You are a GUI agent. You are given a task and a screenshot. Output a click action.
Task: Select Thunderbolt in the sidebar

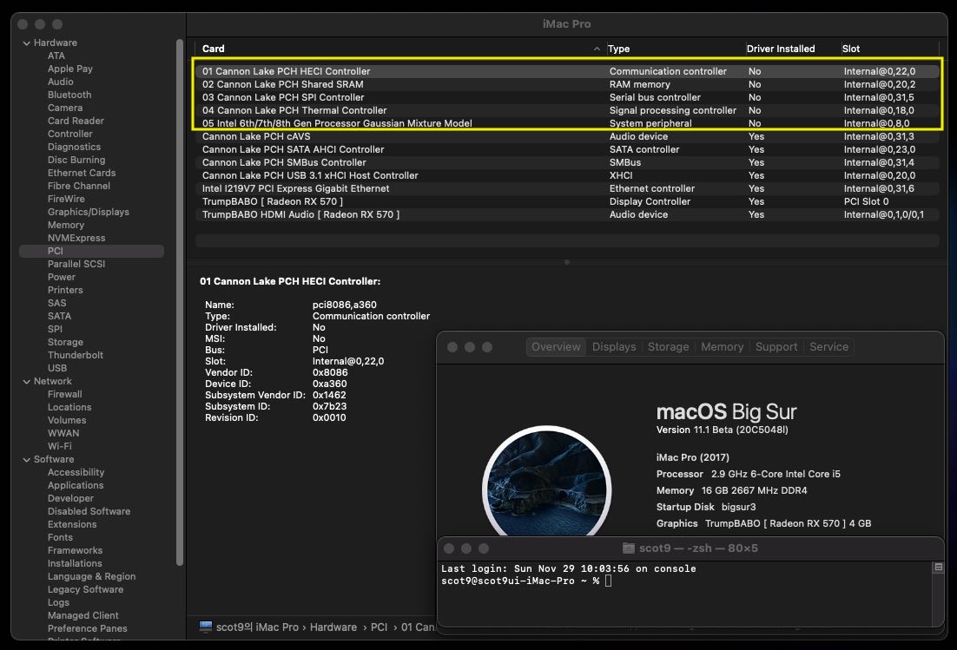pyautogui.click(x=75, y=355)
